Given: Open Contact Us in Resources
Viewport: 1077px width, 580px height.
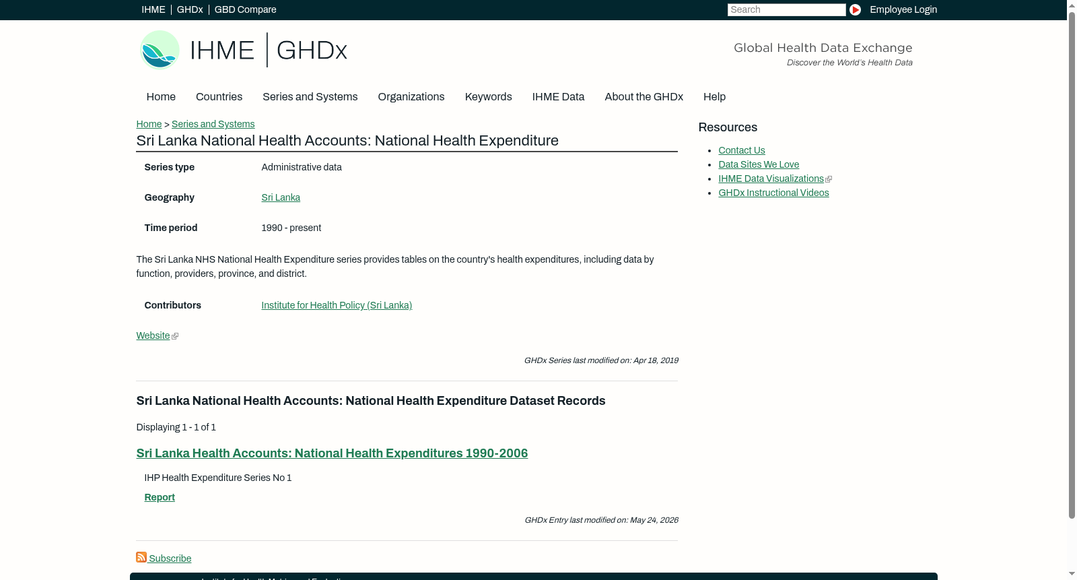Looking at the screenshot, I should (741, 150).
